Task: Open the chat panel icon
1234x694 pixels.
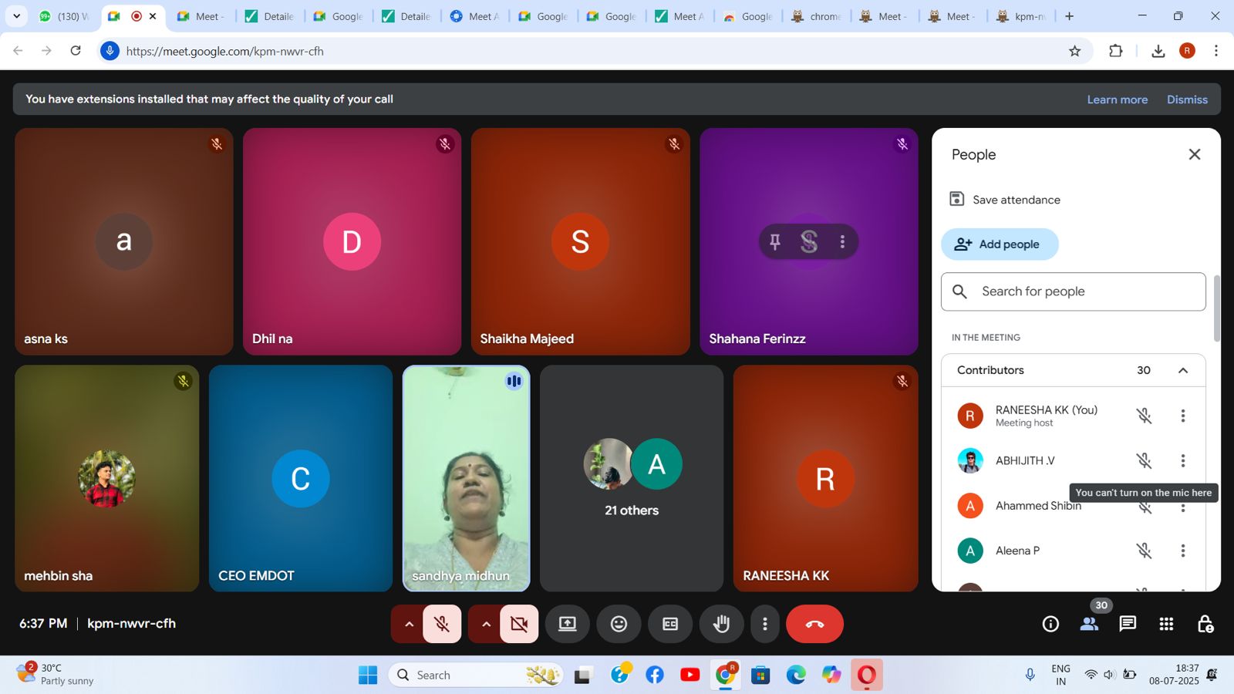Action: click(1128, 624)
